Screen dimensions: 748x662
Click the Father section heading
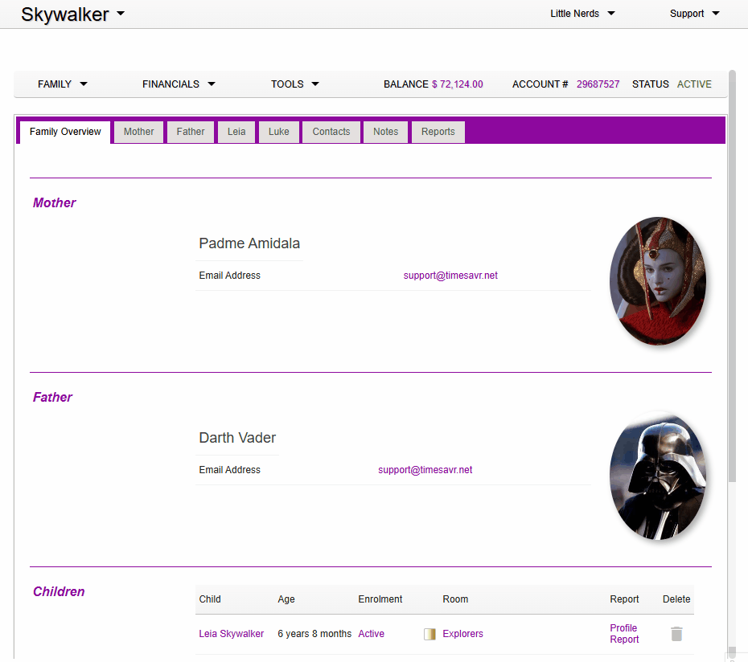click(52, 398)
